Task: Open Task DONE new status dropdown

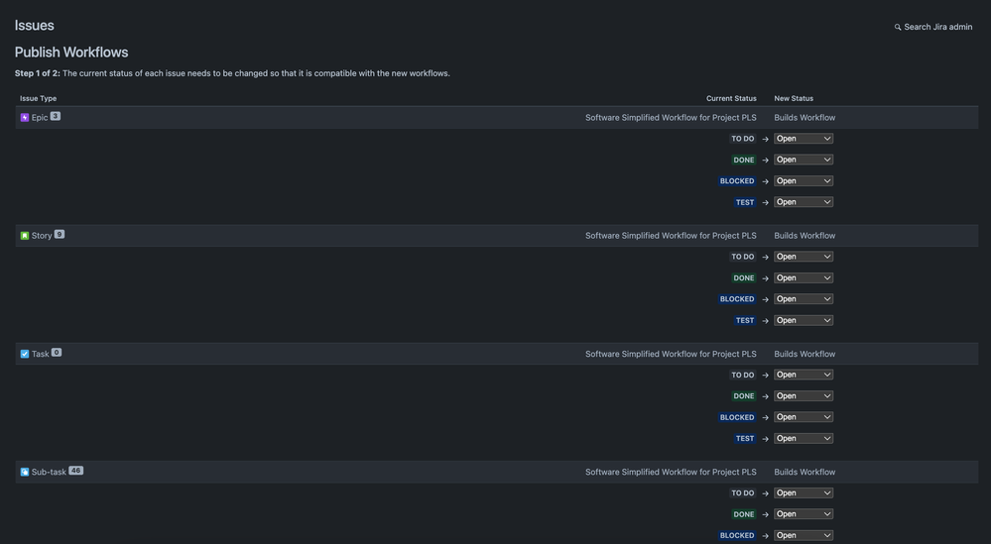Action: 804,396
